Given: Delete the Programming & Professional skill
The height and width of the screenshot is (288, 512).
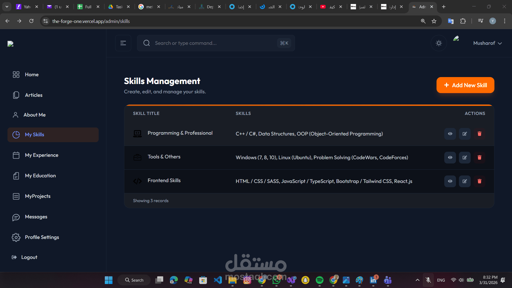Looking at the screenshot, I should [479, 134].
